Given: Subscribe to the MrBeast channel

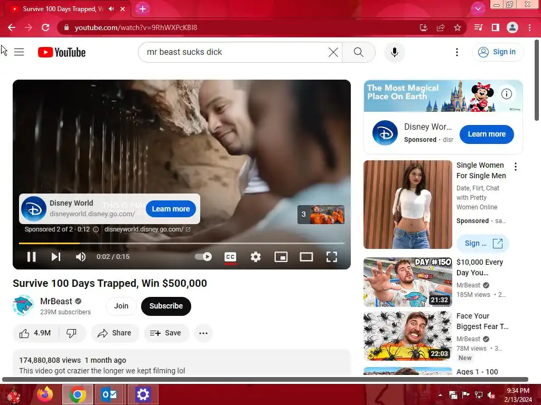Looking at the screenshot, I should pyautogui.click(x=166, y=306).
